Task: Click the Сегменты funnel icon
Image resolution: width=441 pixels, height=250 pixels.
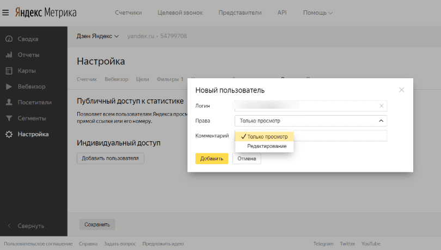Action: point(9,118)
